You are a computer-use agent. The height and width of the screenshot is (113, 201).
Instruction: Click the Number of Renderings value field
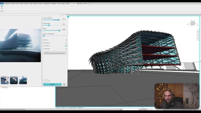click(64, 35)
